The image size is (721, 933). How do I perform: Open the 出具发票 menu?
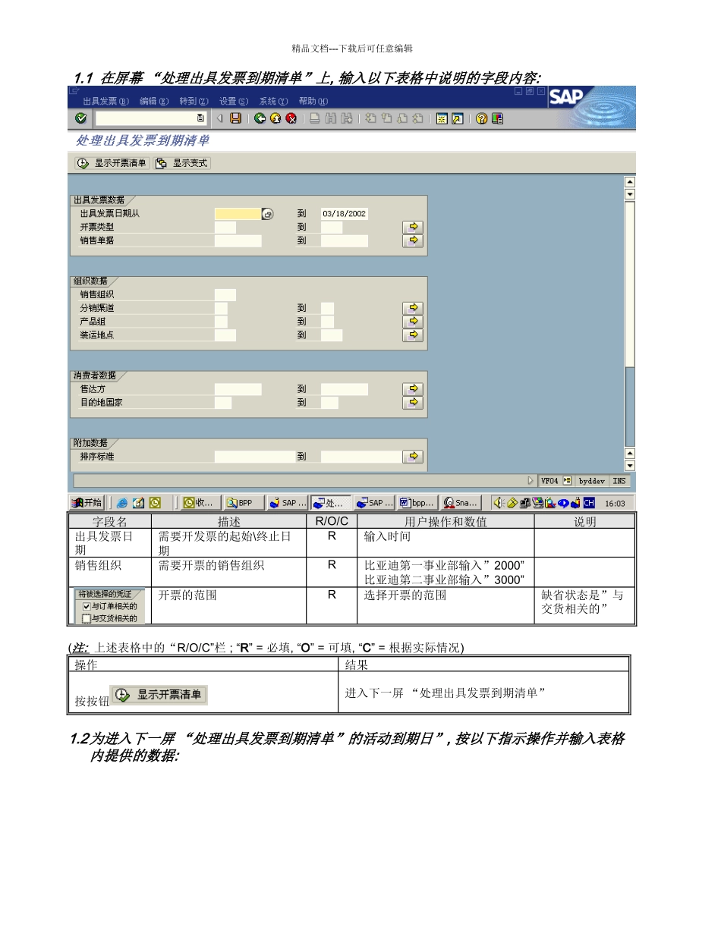pos(105,101)
